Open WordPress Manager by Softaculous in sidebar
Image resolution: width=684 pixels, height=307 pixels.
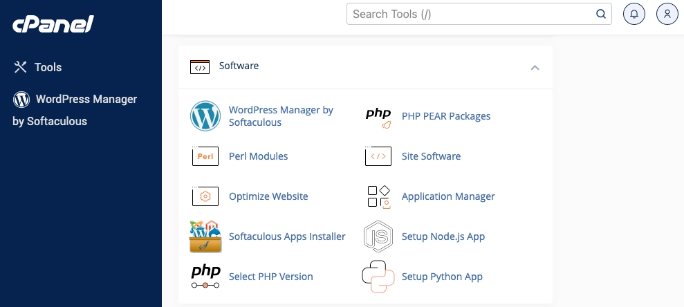75,110
